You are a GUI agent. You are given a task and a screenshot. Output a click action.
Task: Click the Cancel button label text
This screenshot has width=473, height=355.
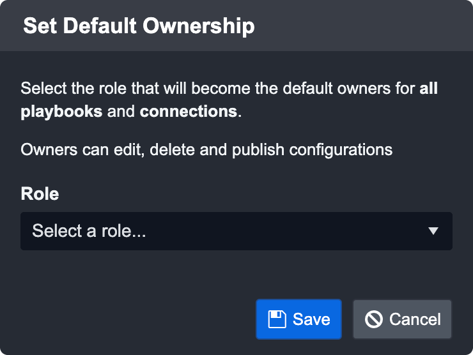tap(415, 319)
